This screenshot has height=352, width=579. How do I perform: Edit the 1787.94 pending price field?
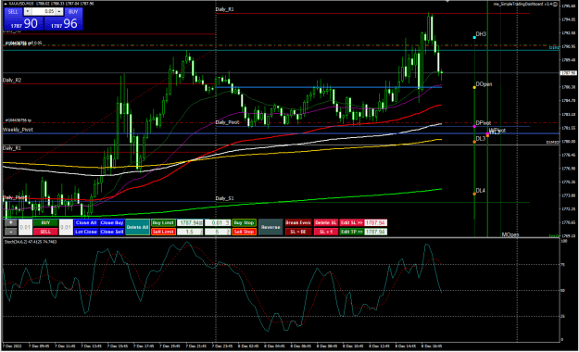click(x=190, y=222)
